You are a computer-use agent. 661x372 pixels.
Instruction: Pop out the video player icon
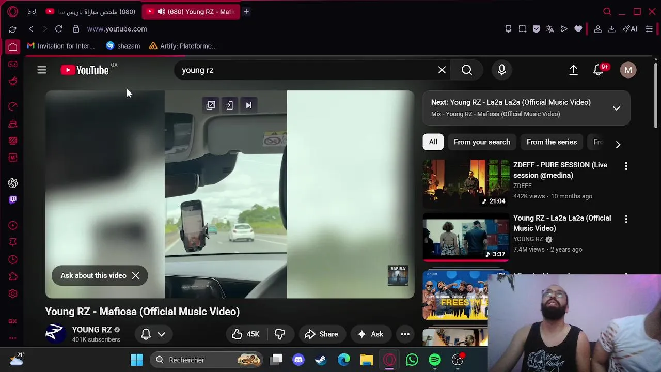tap(211, 105)
